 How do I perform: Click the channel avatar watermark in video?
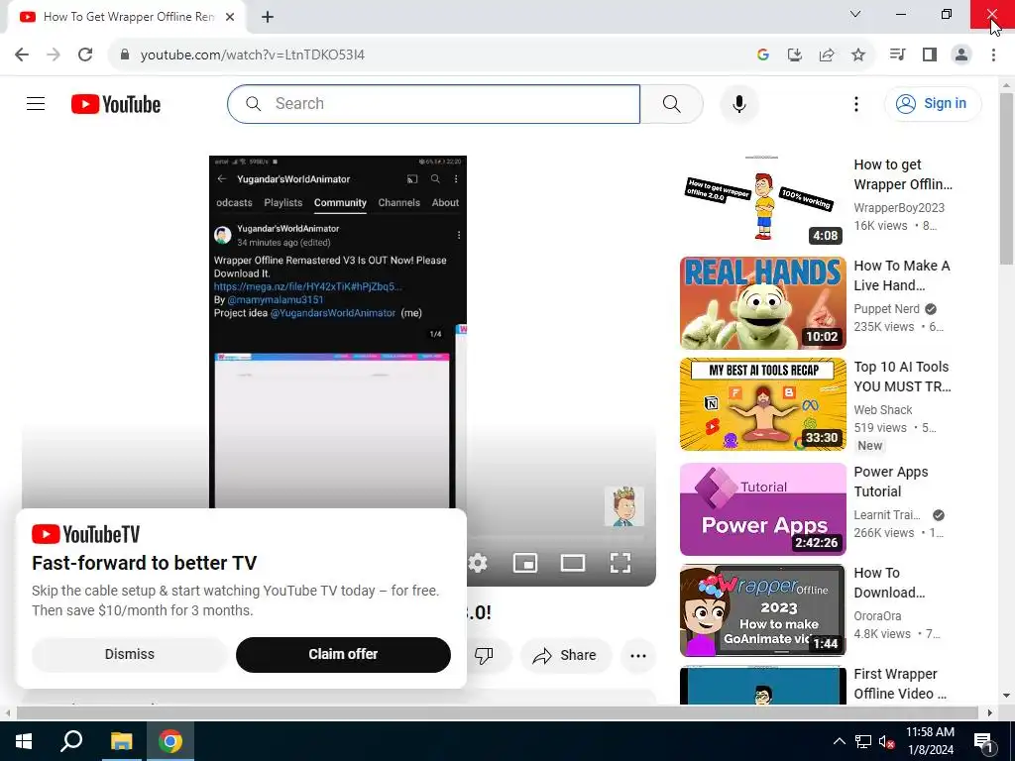tap(624, 506)
